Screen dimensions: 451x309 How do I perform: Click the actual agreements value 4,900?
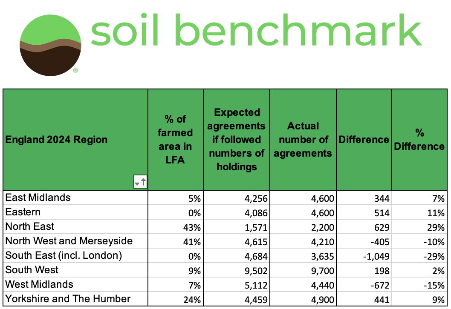303,299
